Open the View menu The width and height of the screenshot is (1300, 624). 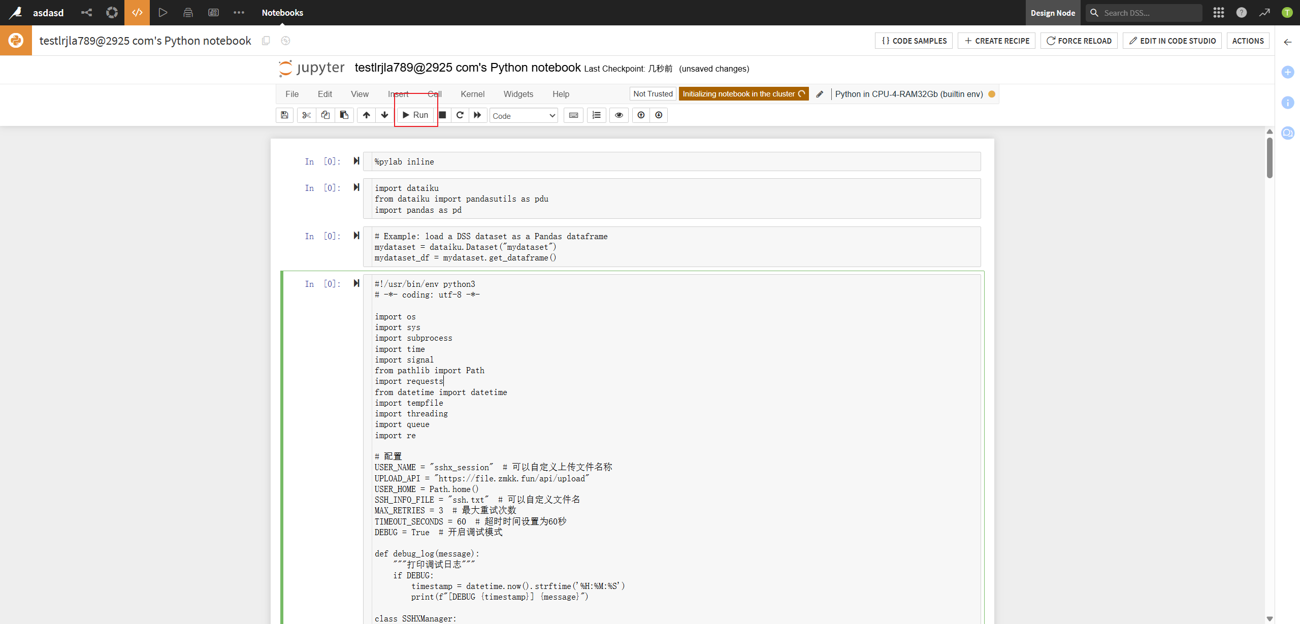pos(360,94)
